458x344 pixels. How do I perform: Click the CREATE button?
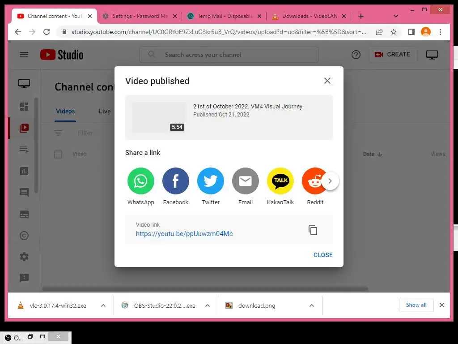coord(393,54)
